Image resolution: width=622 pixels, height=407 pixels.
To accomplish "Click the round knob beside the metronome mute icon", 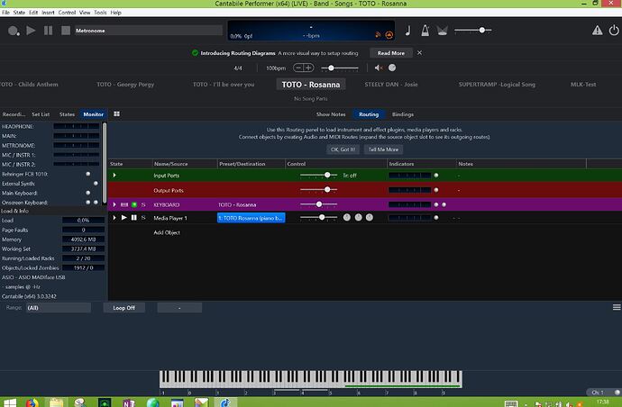I will pyautogui.click(x=392, y=68).
